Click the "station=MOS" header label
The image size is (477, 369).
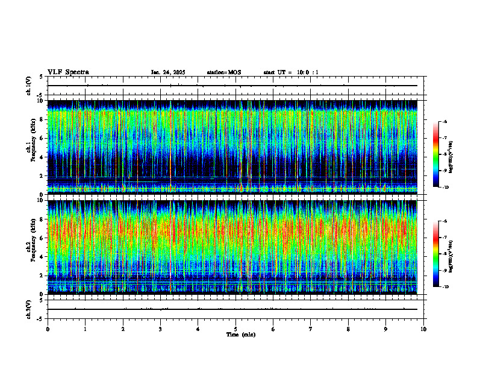click(224, 72)
